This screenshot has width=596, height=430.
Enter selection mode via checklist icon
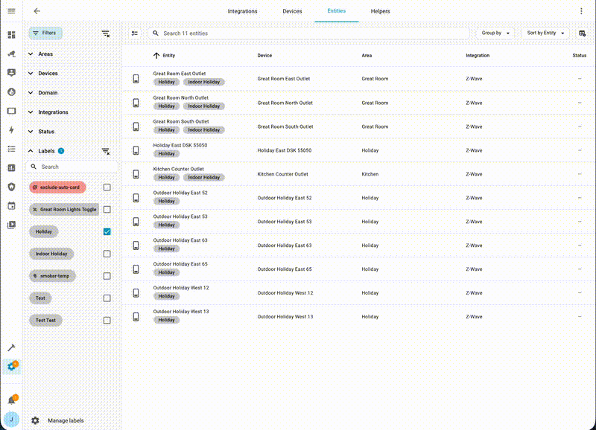pos(135,33)
